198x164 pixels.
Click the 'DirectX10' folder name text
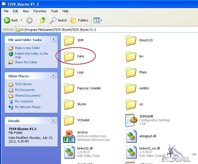click(x=146, y=40)
